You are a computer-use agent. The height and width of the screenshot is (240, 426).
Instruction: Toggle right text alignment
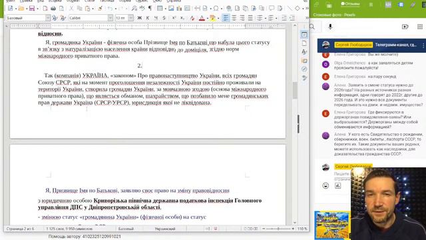click(242, 18)
